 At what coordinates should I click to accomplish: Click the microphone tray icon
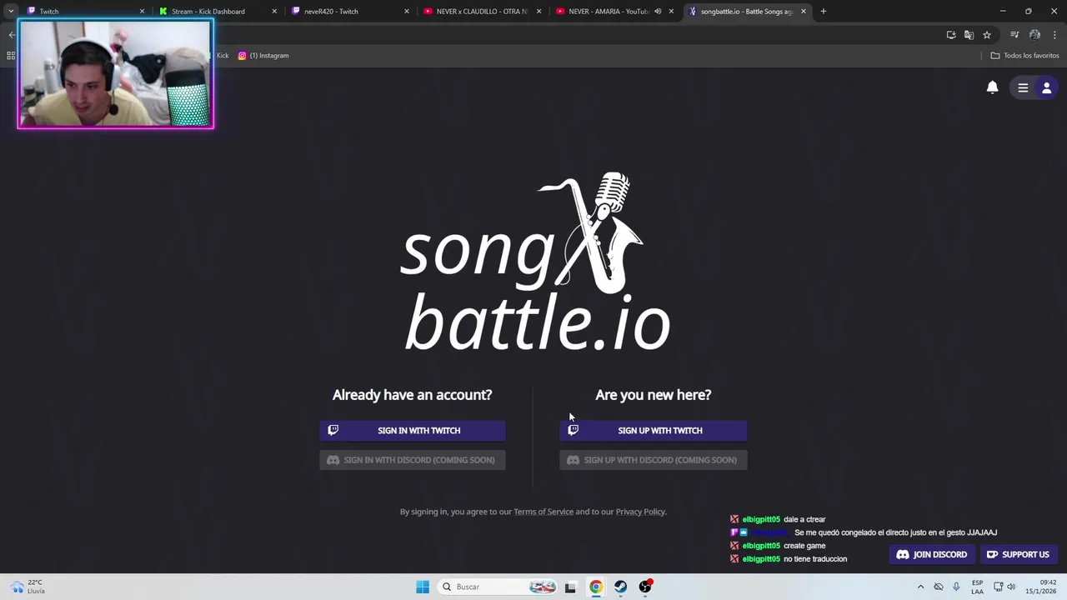956,587
